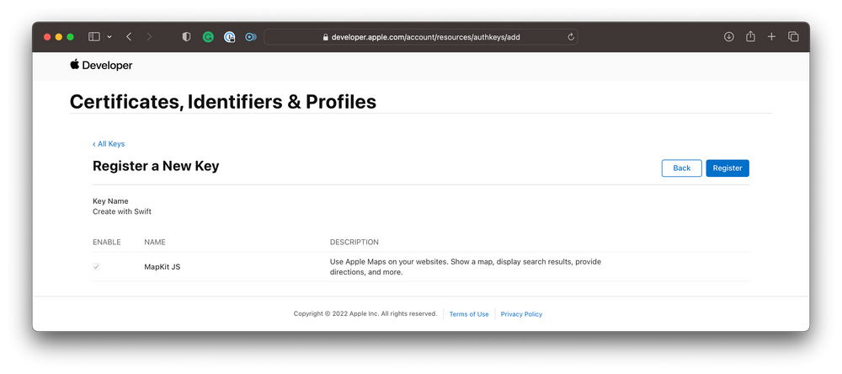This screenshot has width=842, height=374.
Task: Open the Grammarly extension icon
Action: click(x=208, y=37)
